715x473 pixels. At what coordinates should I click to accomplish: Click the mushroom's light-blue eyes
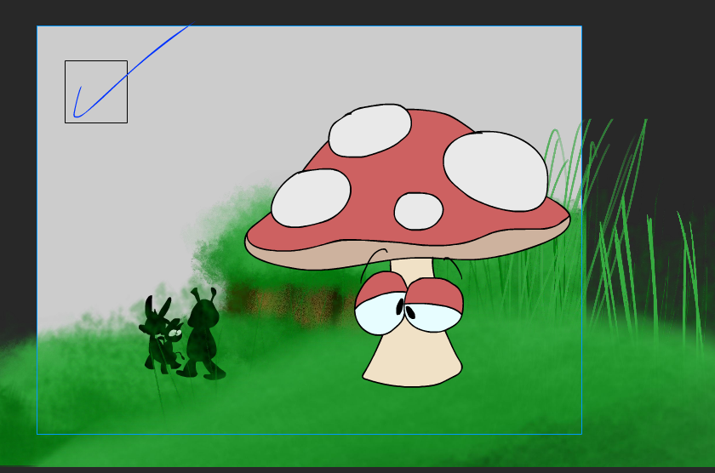click(408, 314)
